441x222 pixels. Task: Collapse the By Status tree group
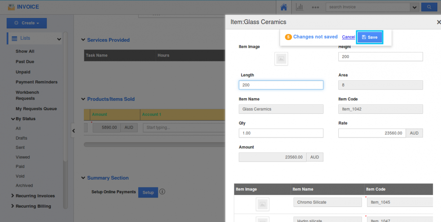[x=14, y=119]
